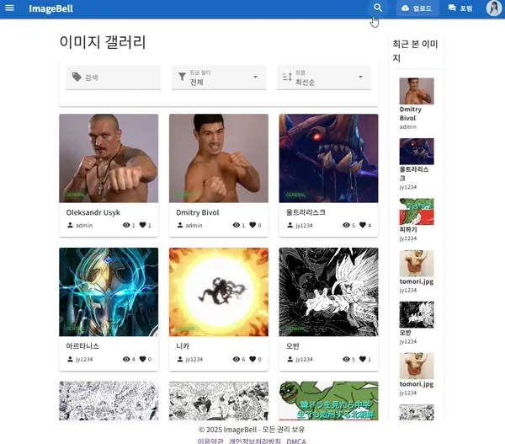Open the 개인정보처리방침 privacy link
Image resolution: width=505 pixels, height=444 pixels.
255,441
